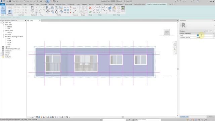215x121 pixels.
Task: Click the Modify tool button
Action: (x=3, y=10)
